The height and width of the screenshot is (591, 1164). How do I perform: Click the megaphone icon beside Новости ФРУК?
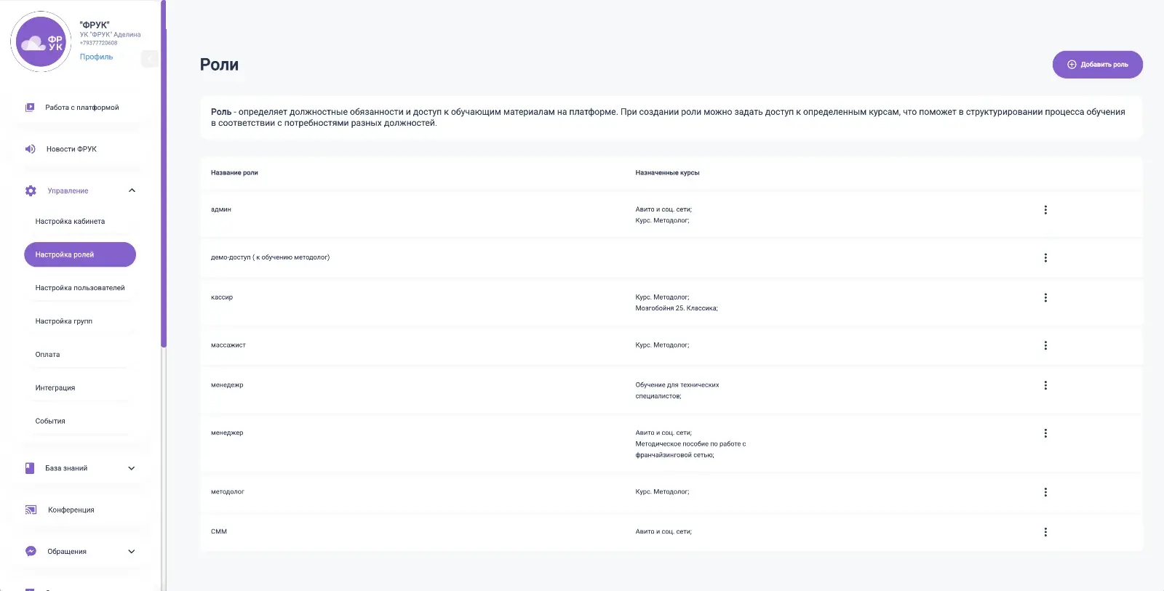tap(30, 149)
